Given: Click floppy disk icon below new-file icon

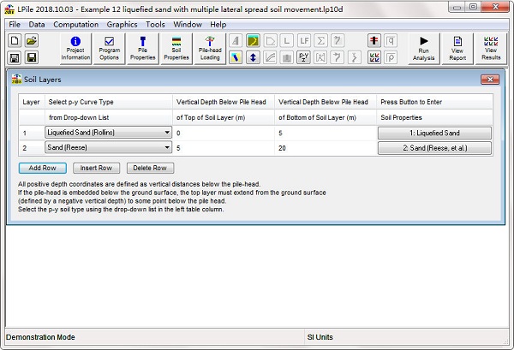Looking at the screenshot, I should 15,57.
